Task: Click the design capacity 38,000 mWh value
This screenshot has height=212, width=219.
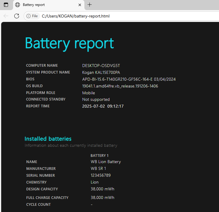Action: (102, 189)
